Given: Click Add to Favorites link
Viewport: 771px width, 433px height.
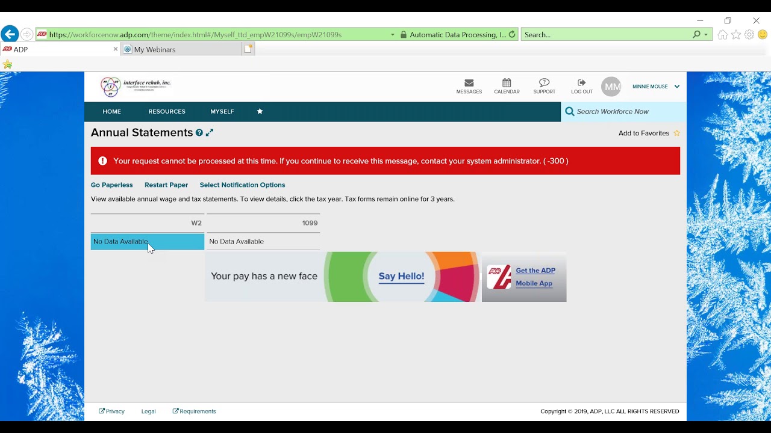Looking at the screenshot, I should (x=643, y=133).
